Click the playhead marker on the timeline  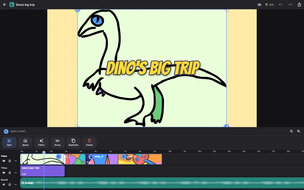click(44, 152)
